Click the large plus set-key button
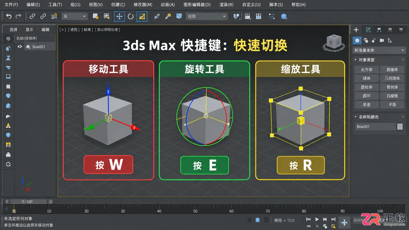Image resolution: width=409 pixels, height=230 pixels. (344, 223)
